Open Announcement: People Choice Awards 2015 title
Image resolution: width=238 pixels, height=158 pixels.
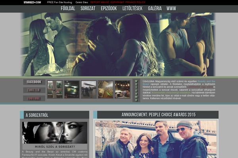(x=159, y=115)
